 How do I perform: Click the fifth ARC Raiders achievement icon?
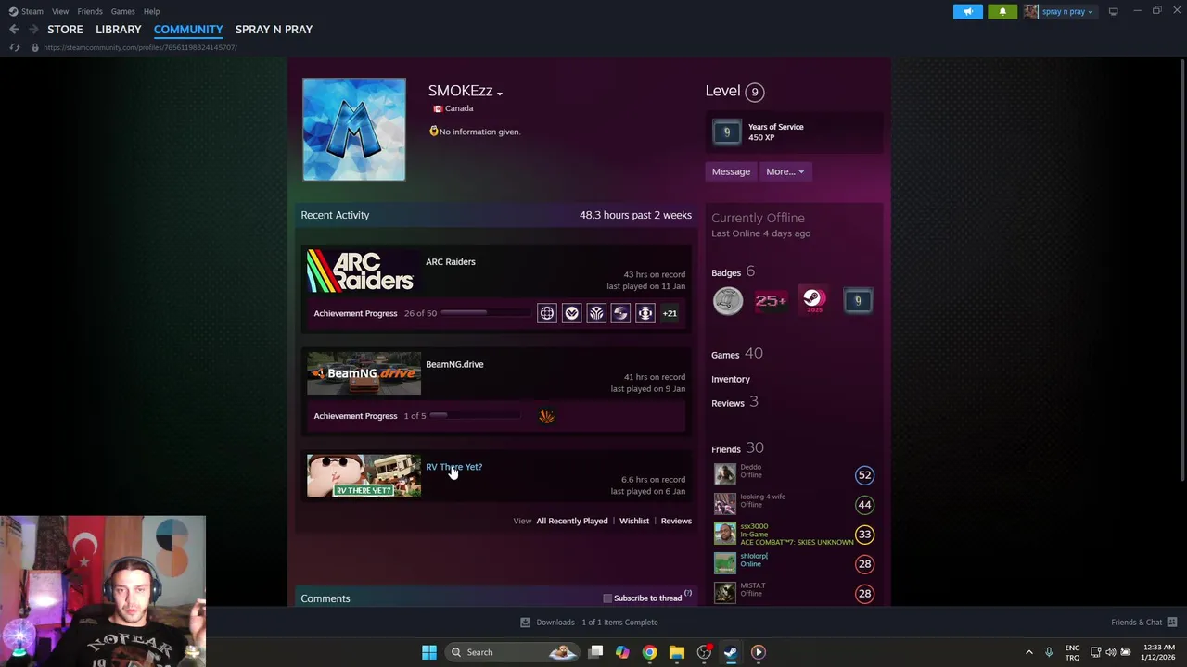(645, 313)
